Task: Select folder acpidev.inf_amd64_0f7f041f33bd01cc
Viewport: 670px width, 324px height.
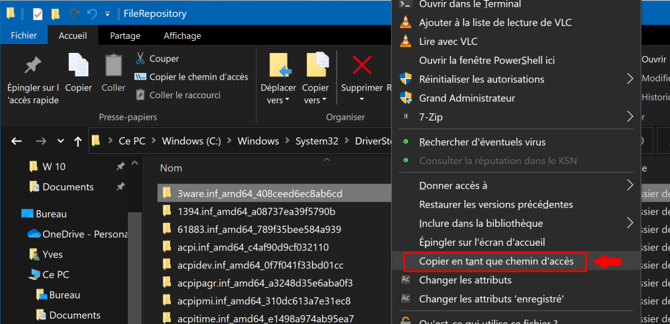Action: click(253, 266)
